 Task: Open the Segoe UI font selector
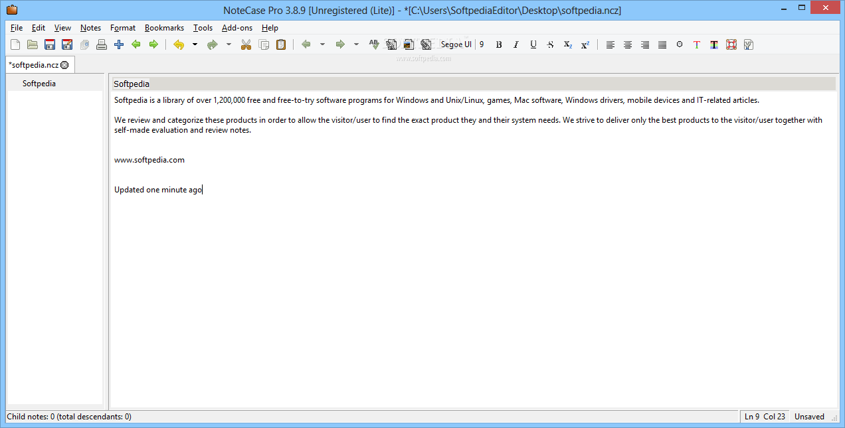pos(456,44)
